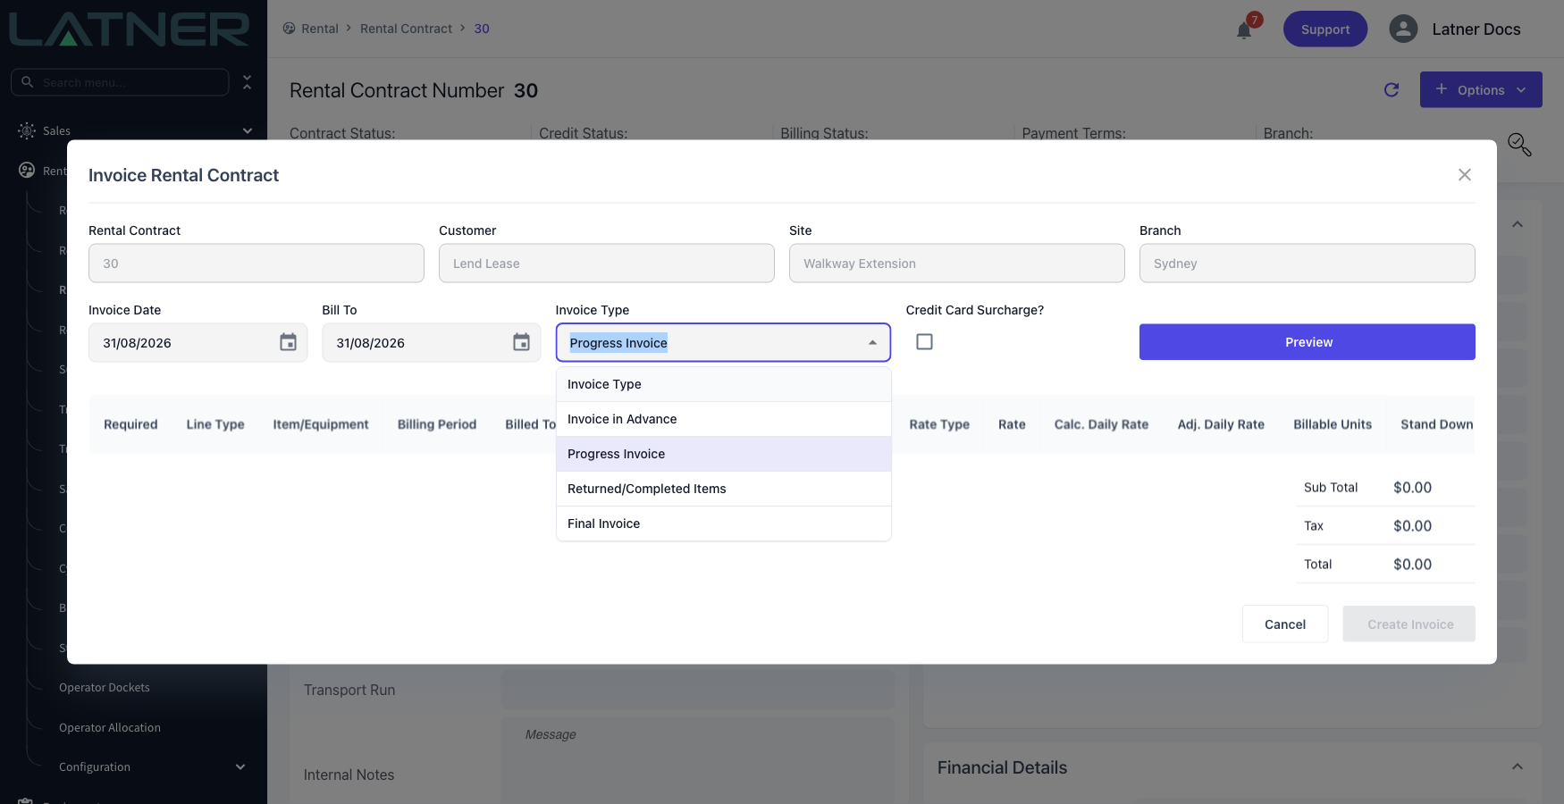Click the Rate column header
The width and height of the screenshot is (1564, 804).
pos(1012,424)
